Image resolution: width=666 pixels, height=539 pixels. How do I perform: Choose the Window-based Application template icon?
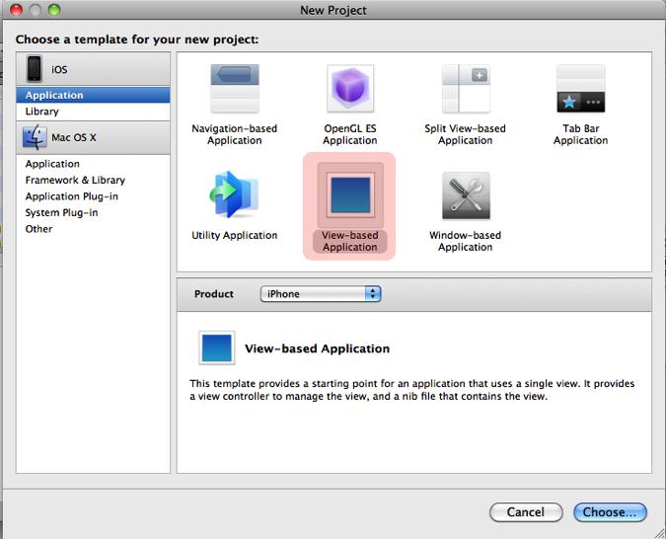click(x=466, y=195)
